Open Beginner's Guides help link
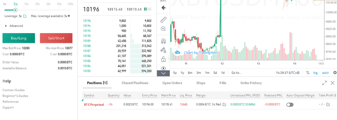The image size is (337, 120). click(15, 96)
